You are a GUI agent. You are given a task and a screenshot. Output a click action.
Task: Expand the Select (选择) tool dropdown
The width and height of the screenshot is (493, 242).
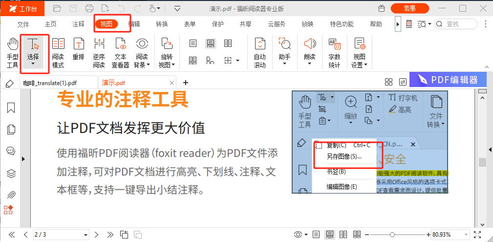coord(33,64)
